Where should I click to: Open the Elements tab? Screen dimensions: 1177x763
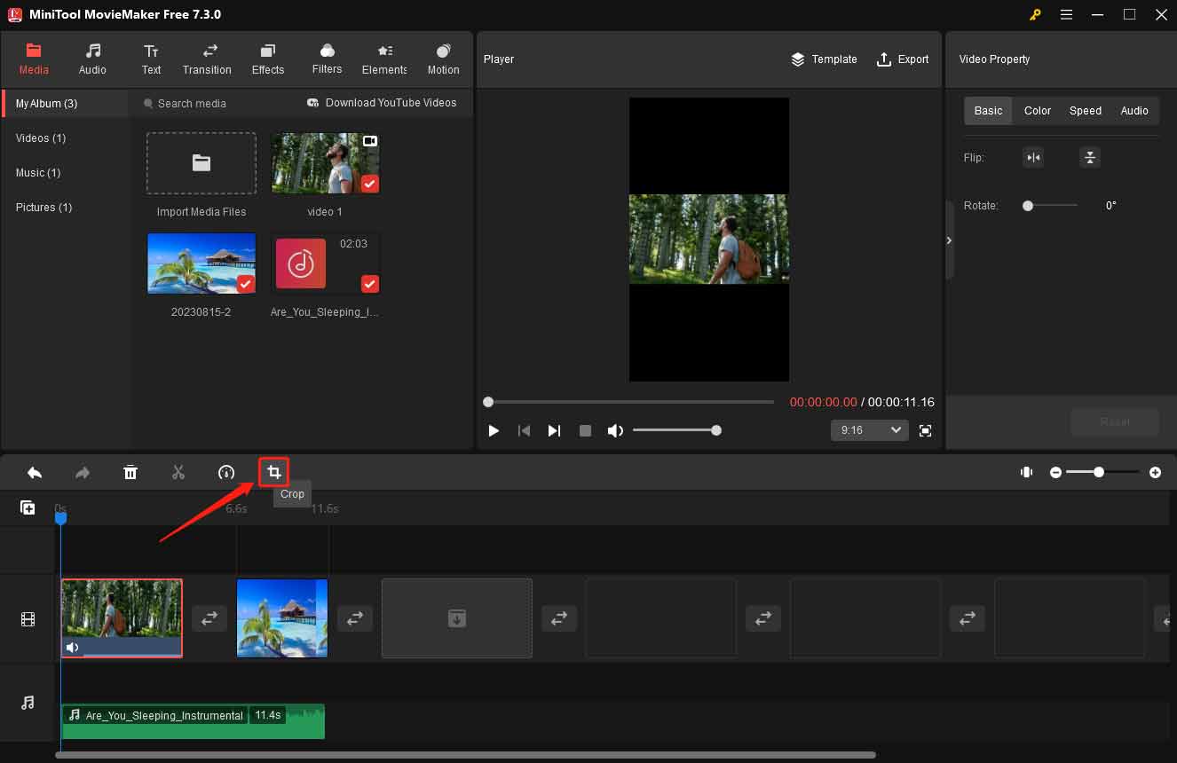point(384,59)
